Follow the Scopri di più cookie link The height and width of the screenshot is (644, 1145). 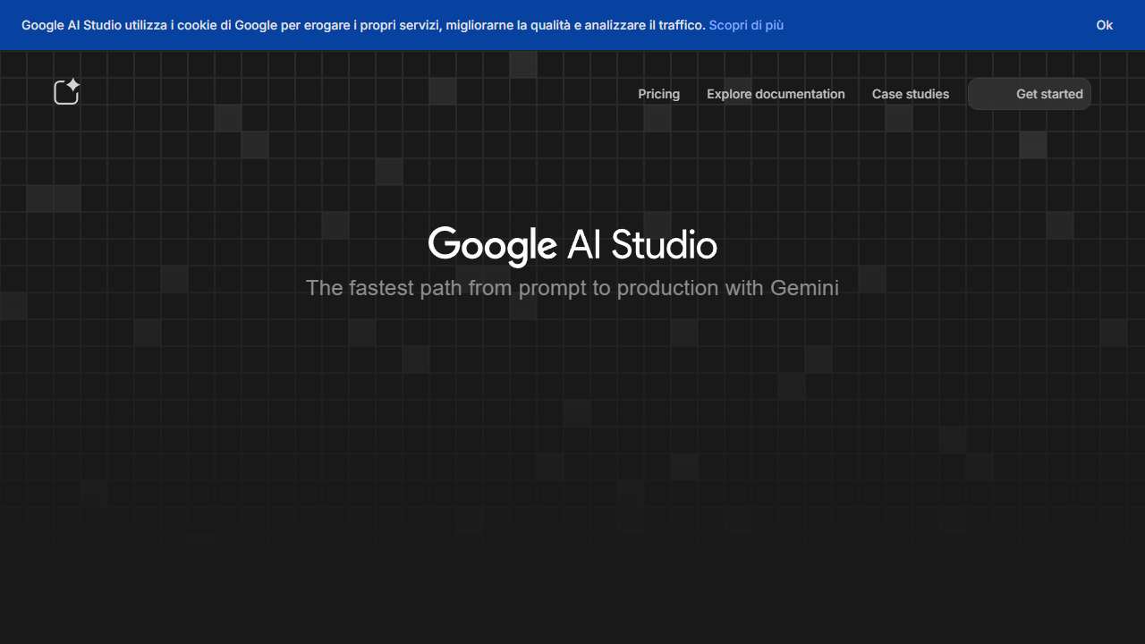[746, 25]
